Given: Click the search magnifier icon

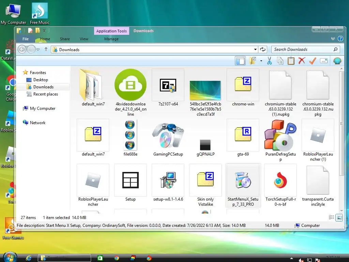Looking at the screenshot, I should (335, 49).
